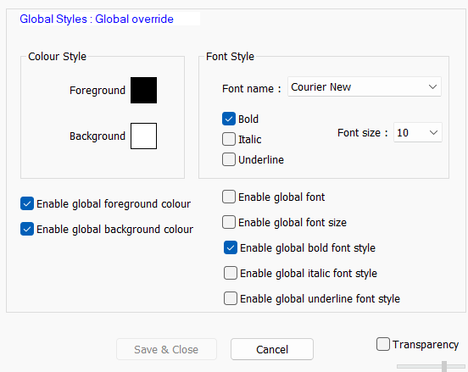
Task: Open the Background colour picker swatch
Action: point(143,136)
